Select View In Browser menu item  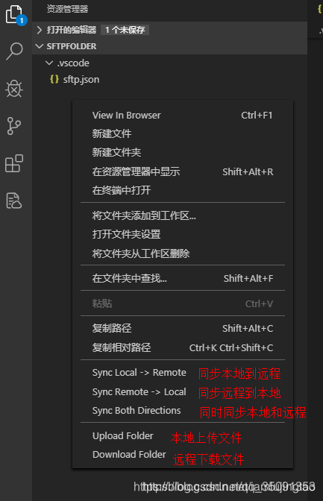(x=183, y=115)
